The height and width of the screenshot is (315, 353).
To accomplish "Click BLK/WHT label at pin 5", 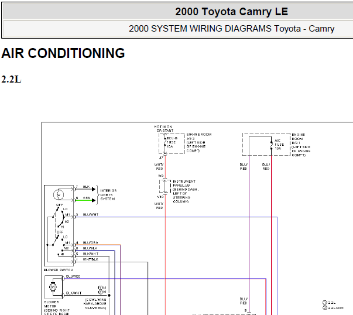I will 91,254.
